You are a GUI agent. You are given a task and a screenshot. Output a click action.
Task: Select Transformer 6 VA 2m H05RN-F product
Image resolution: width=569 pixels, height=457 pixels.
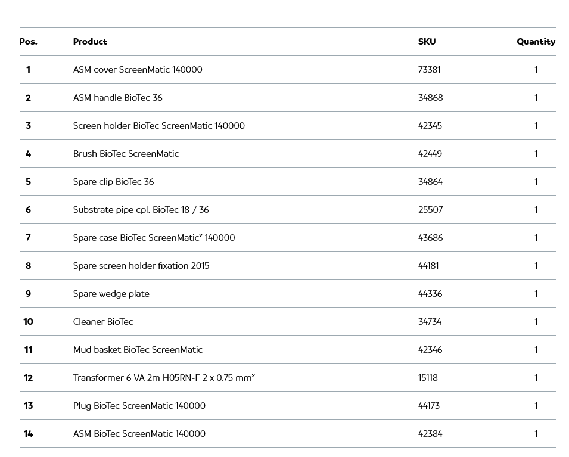coord(164,378)
